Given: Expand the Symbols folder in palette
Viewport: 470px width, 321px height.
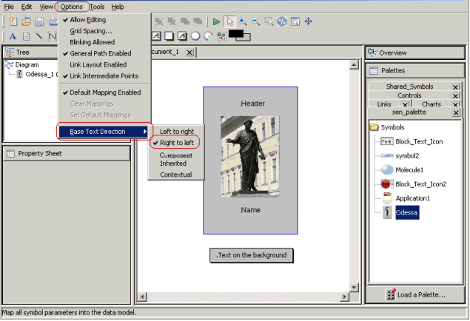Looking at the screenshot, I should (374, 127).
